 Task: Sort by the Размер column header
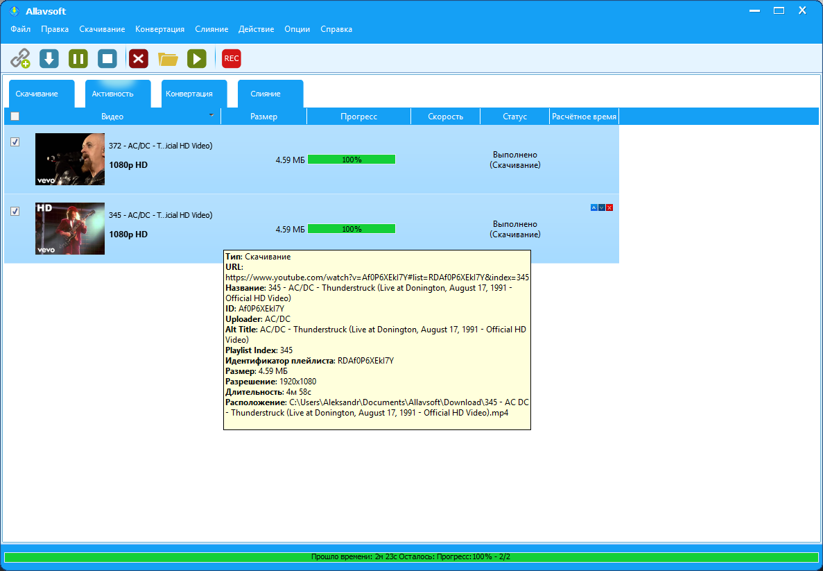click(x=264, y=116)
